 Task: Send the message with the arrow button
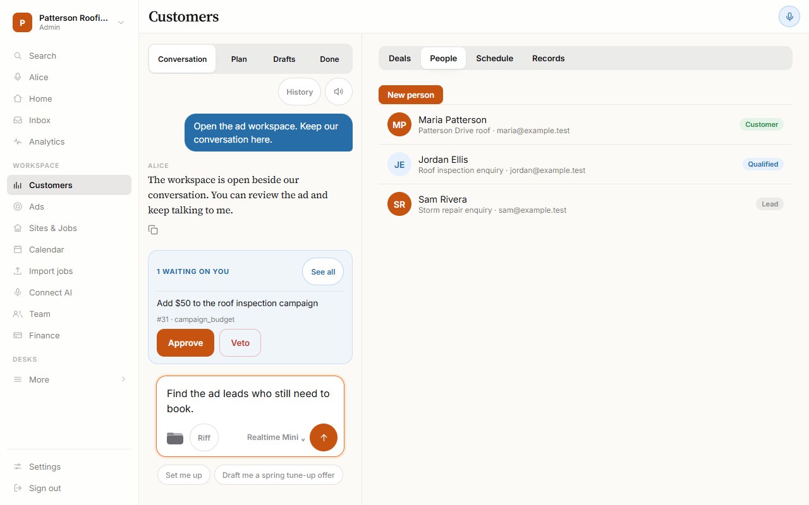pyautogui.click(x=324, y=437)
